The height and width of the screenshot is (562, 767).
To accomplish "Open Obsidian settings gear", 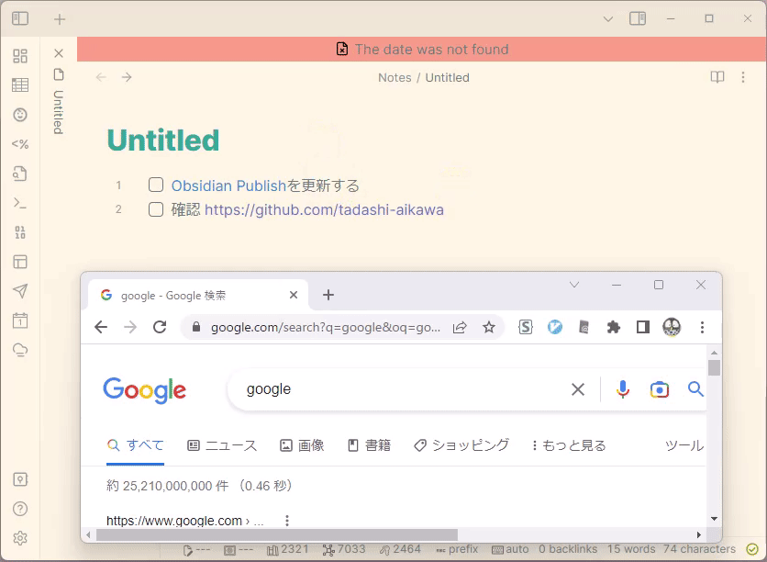I will [20, 538].
